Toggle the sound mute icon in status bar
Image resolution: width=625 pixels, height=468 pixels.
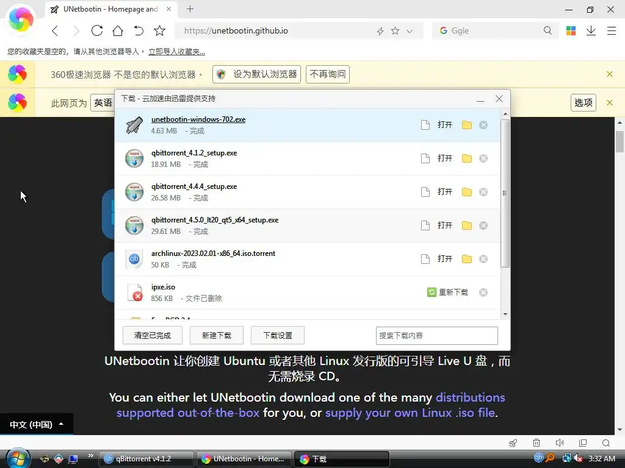click(560, 443)
